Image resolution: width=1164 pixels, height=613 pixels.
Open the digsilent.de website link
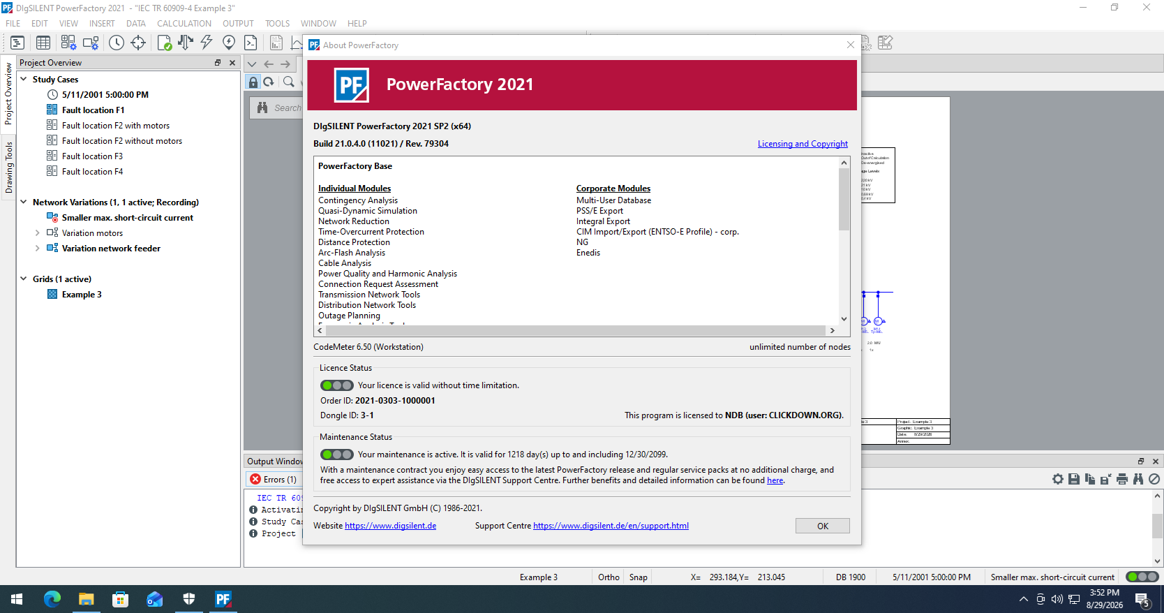click(390, 526)
